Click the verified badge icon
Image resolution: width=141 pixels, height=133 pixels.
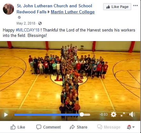19,17
